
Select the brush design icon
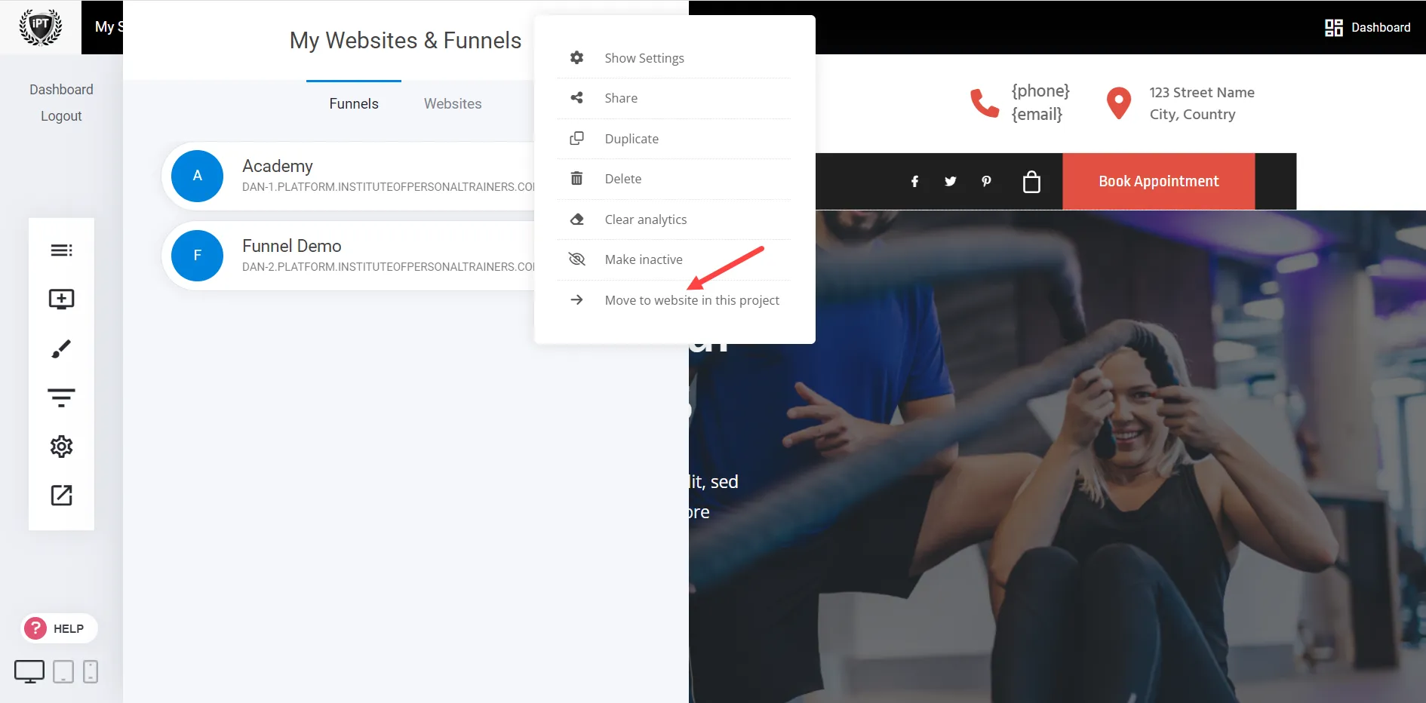(61, 348)
